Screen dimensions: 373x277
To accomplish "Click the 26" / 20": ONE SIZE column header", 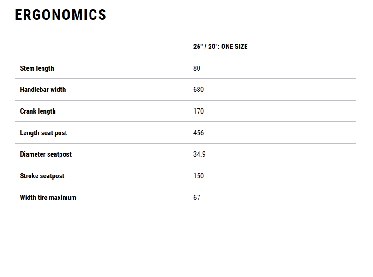I will tap(220, 47).
